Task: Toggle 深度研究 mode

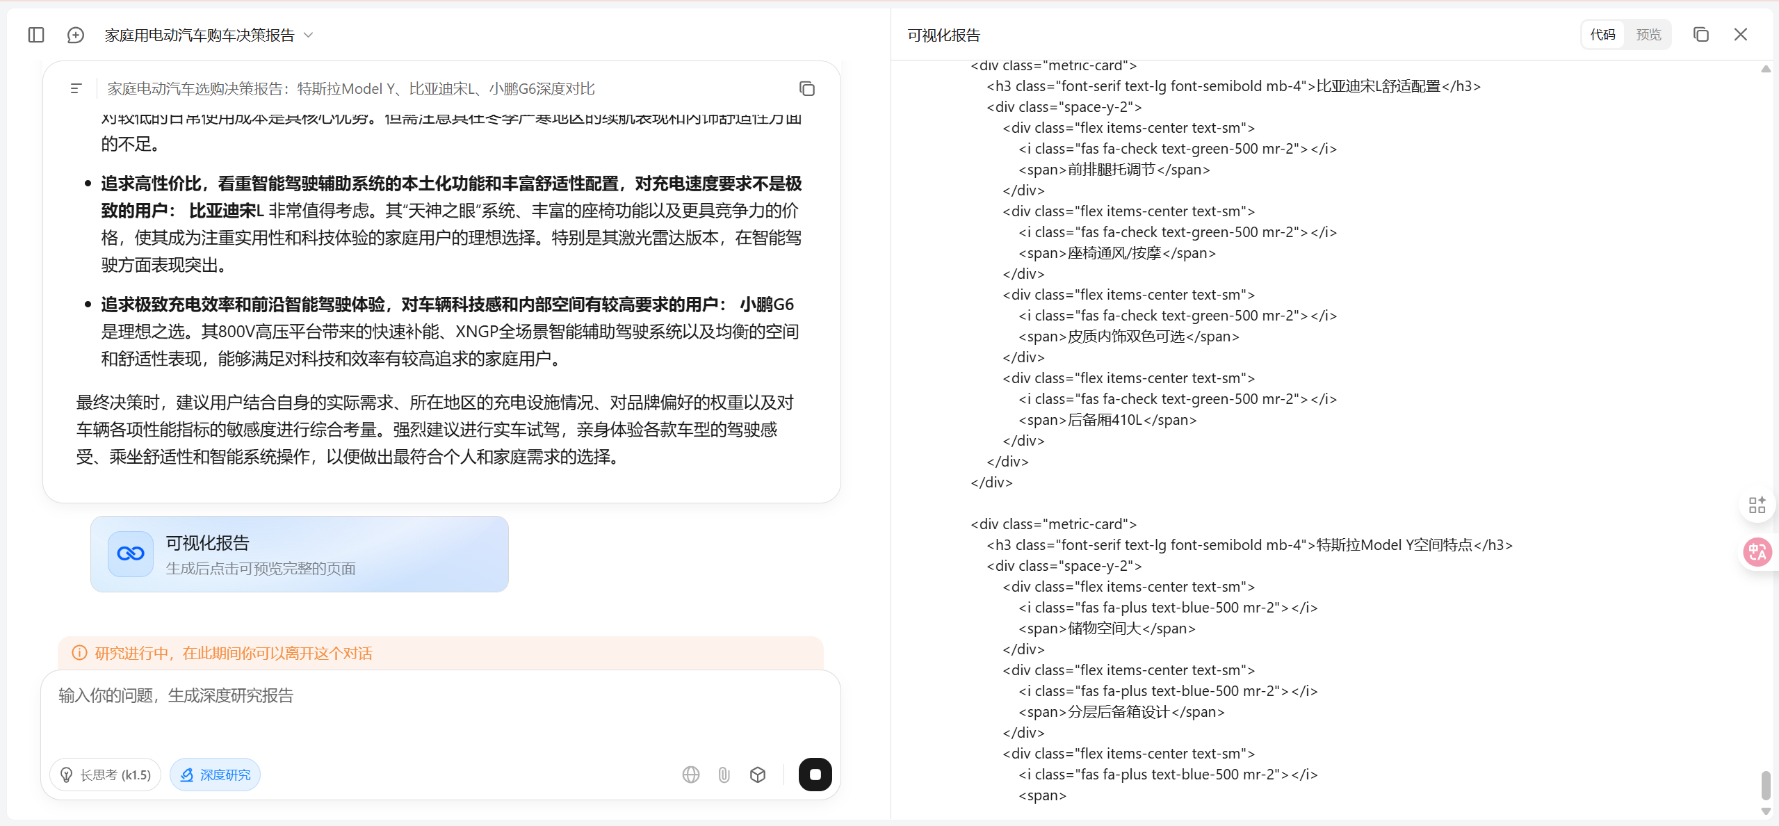Action: [216, 775]
